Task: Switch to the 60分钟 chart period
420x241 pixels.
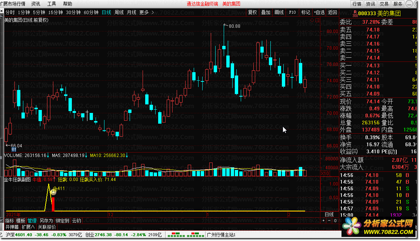Action: pyautogui.click(x=91, y=12)
